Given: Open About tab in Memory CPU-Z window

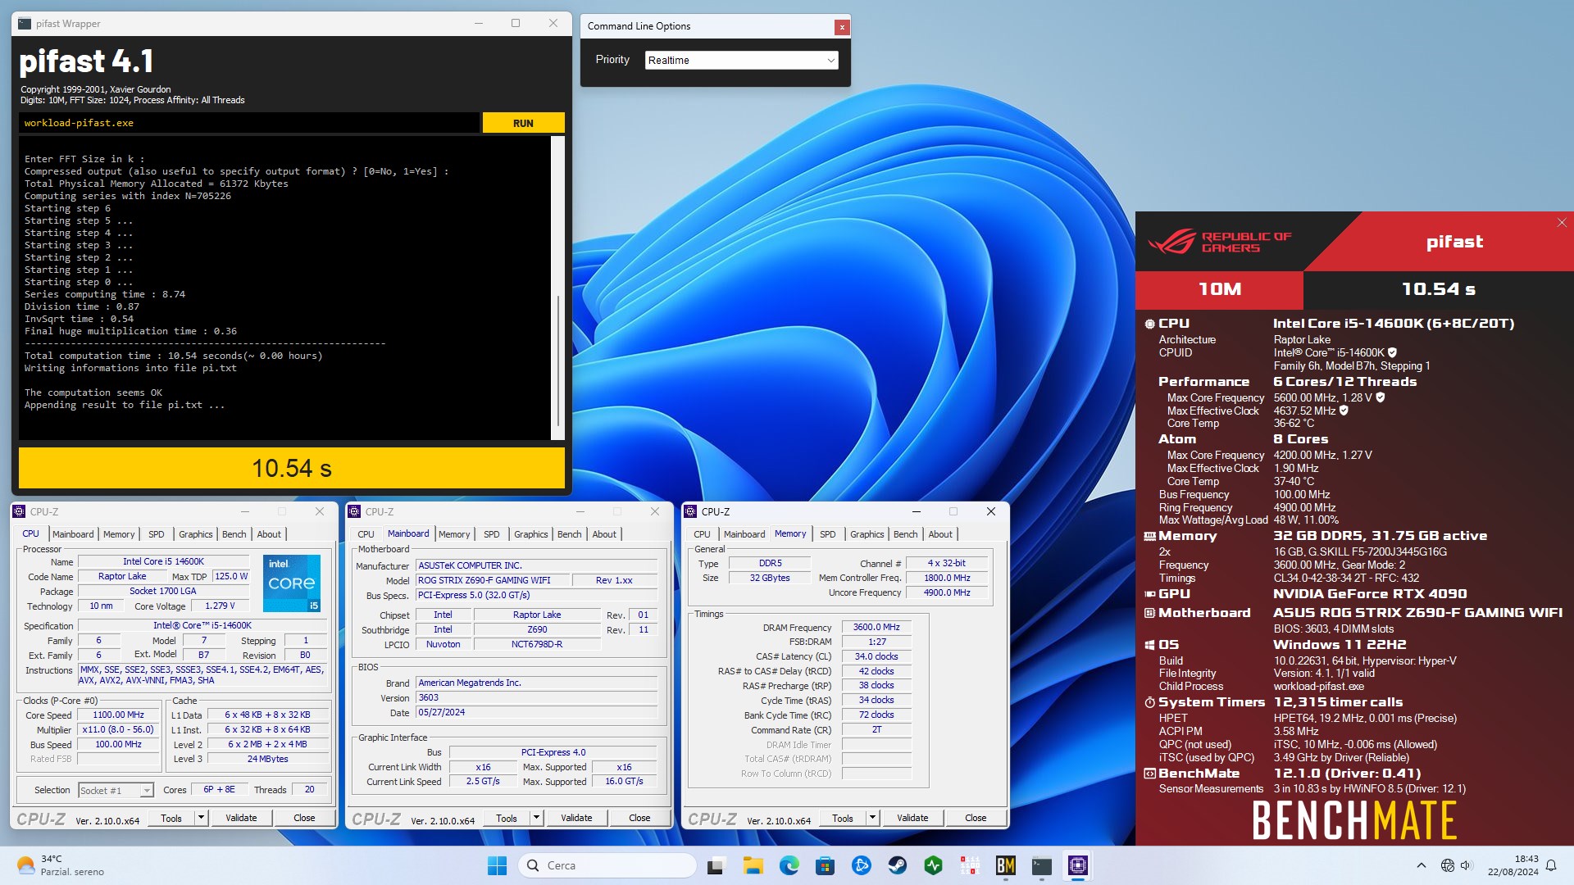Looking at the screenshot, I should 940,534.
